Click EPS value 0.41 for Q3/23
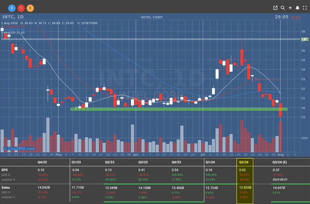The image size is (310, 204). (142, 170)
